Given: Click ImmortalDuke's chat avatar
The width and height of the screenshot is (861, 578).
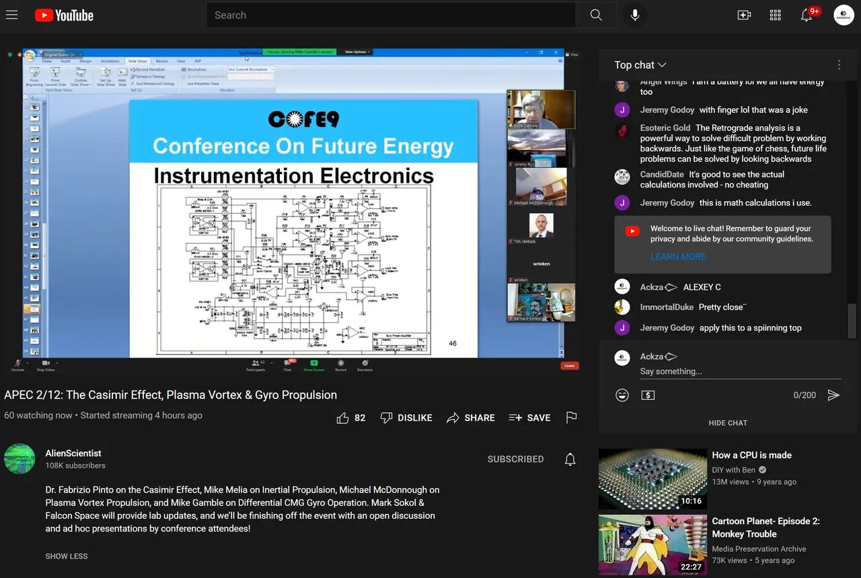Looking at the screenshot, I should point(622,307).
